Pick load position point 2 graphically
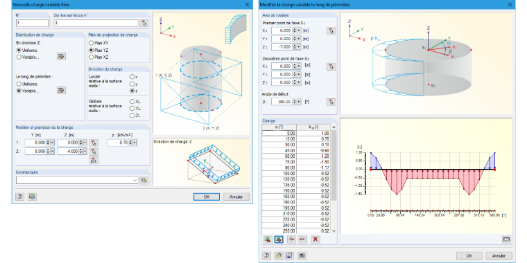 point(94,152)
